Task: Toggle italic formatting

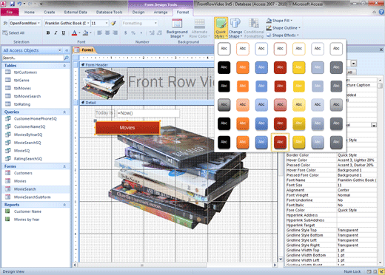Action: [x=56, y=33]
